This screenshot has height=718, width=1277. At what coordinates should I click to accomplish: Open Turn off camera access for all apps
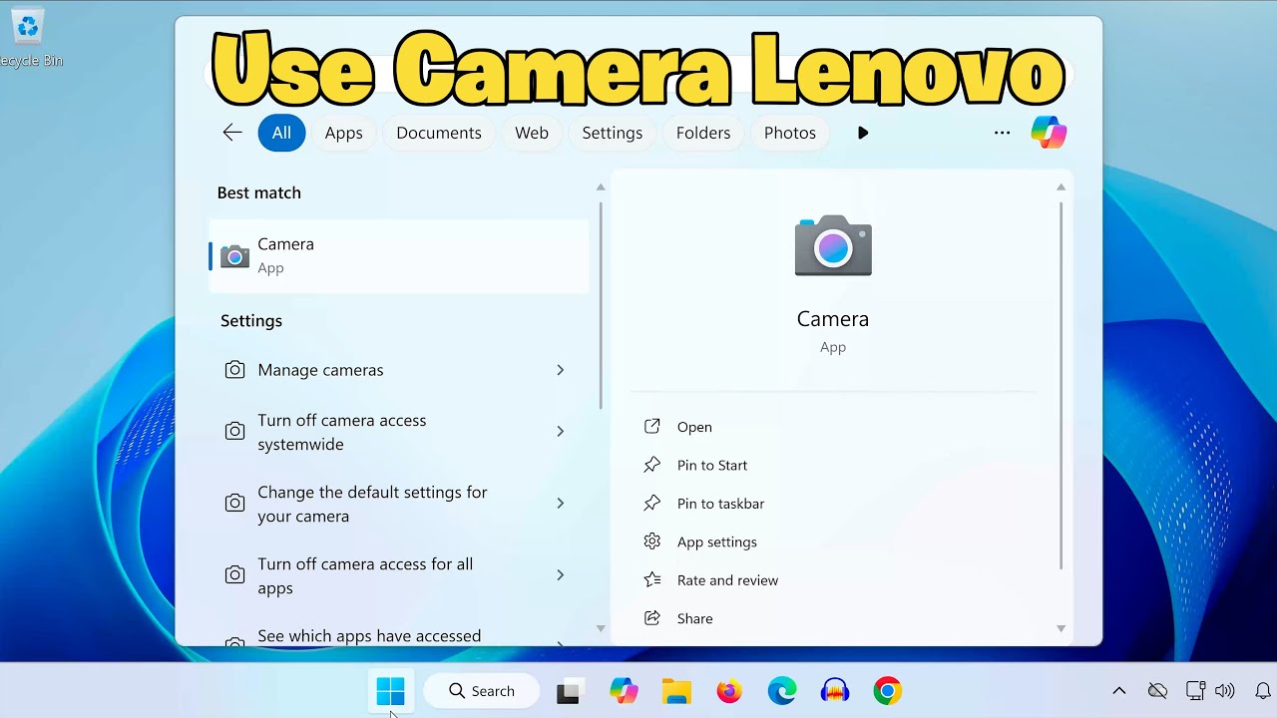click(398, 575)
